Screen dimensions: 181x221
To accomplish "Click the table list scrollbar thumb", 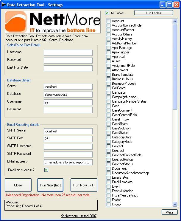I will pyautogui.click(x=175, y=67).
